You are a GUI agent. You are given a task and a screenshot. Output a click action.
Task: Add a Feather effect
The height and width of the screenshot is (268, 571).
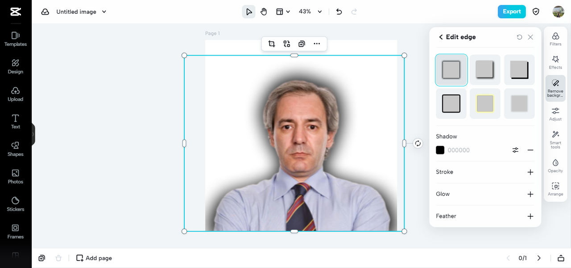530,216
